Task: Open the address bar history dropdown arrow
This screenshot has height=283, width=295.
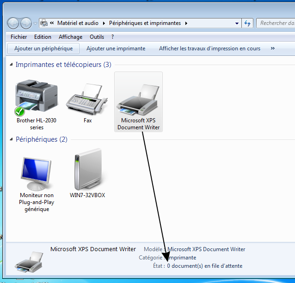Action: click(237, 23)
